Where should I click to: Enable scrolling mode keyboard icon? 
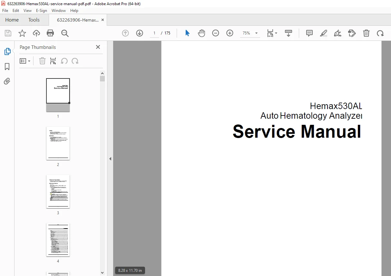[x=288, y=33]
